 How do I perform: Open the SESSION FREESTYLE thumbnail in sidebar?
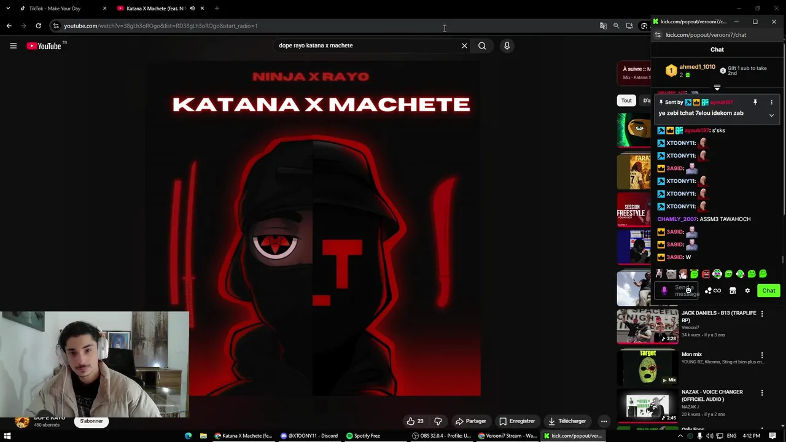pyautogui.click(x=634, y=210)
